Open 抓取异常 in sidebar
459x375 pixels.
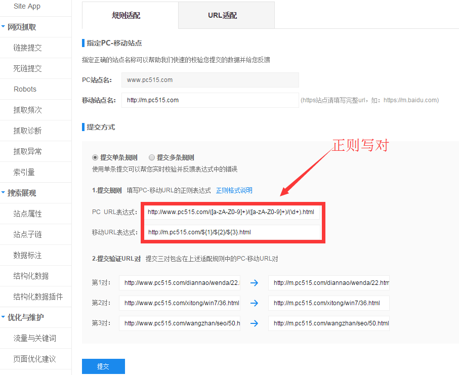pyautogui.click(x=27, y=151)
